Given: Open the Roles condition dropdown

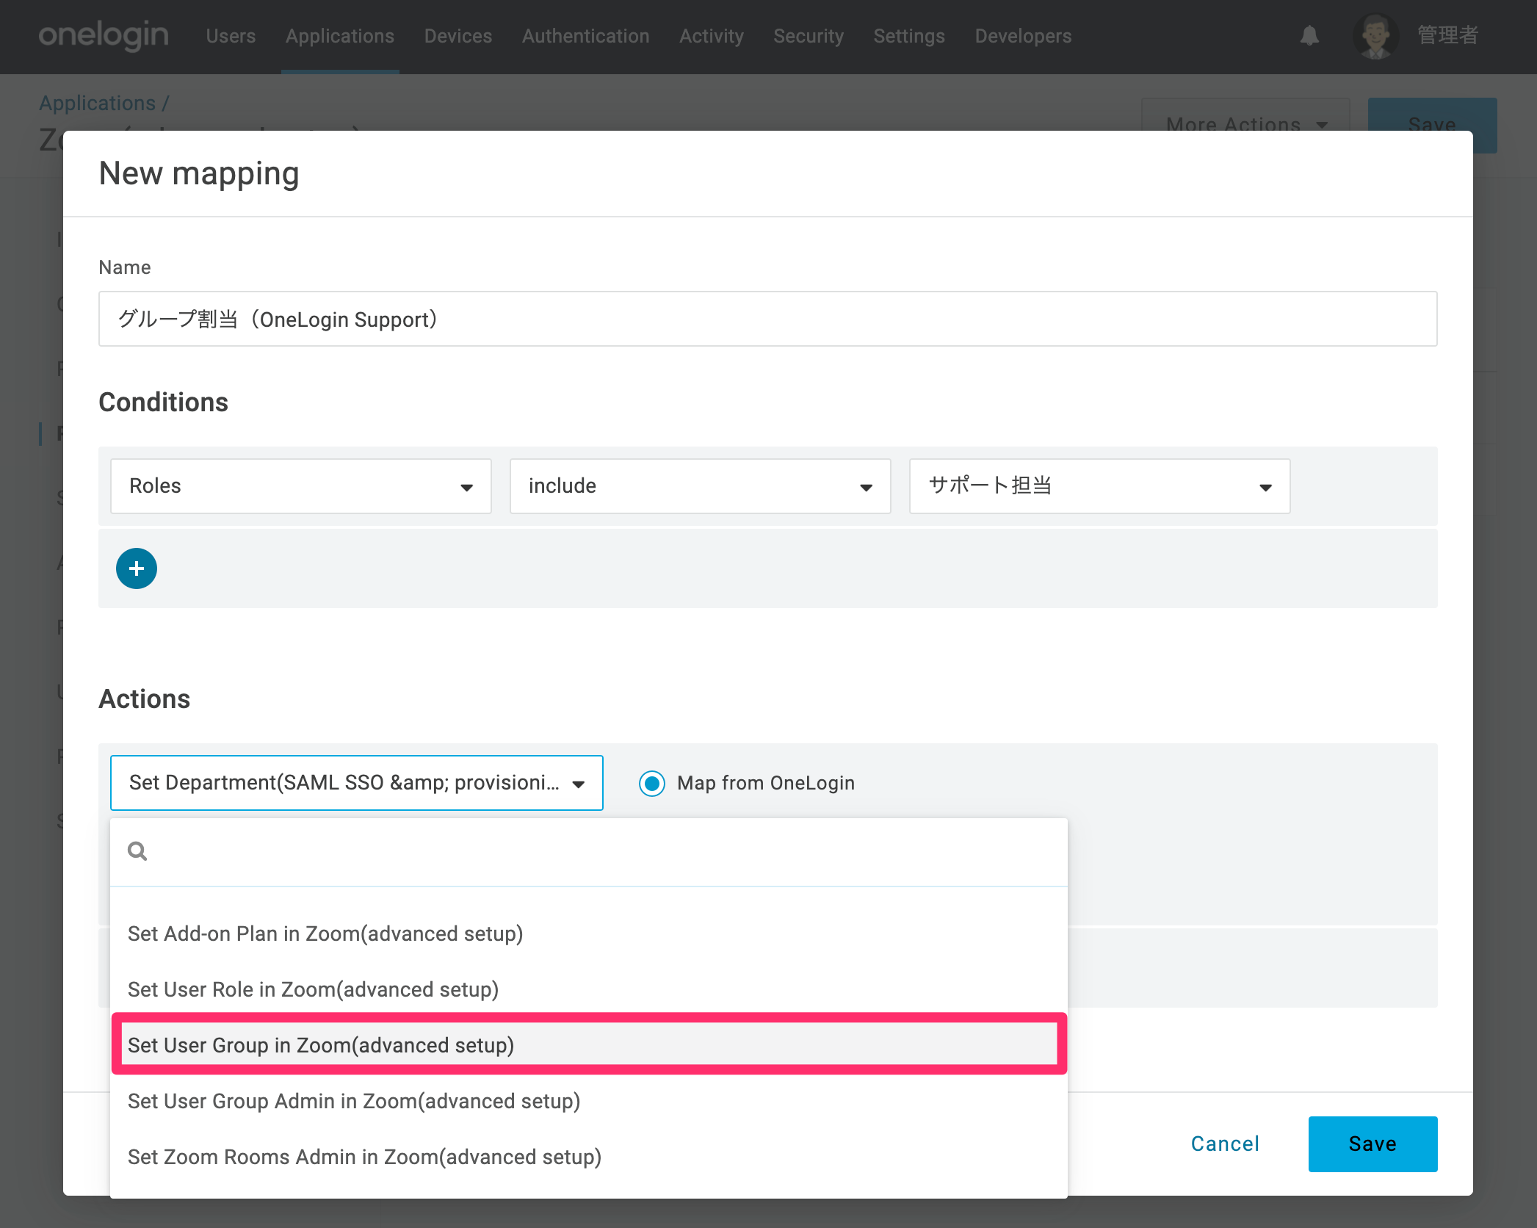Looking at the screenshot, I should [301, 486].
